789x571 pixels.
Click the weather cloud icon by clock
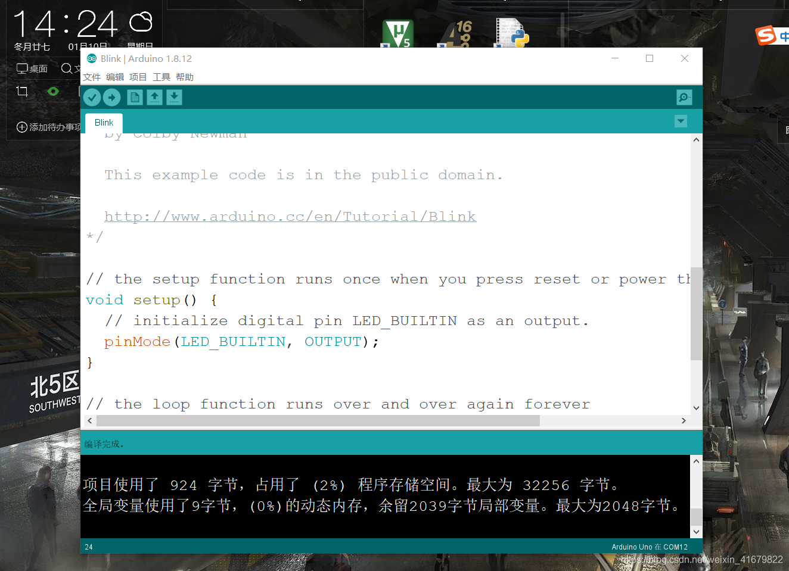(141, 23)
